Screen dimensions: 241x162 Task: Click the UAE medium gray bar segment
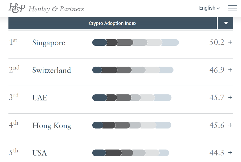[124, 98]
